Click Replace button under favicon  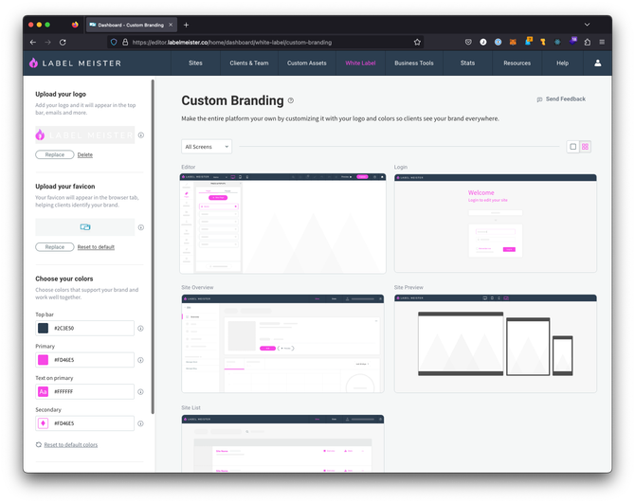click(55, 247)
